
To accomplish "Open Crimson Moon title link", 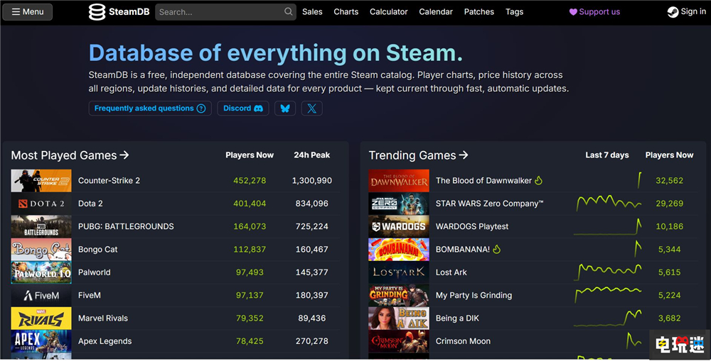I will 463,341.
